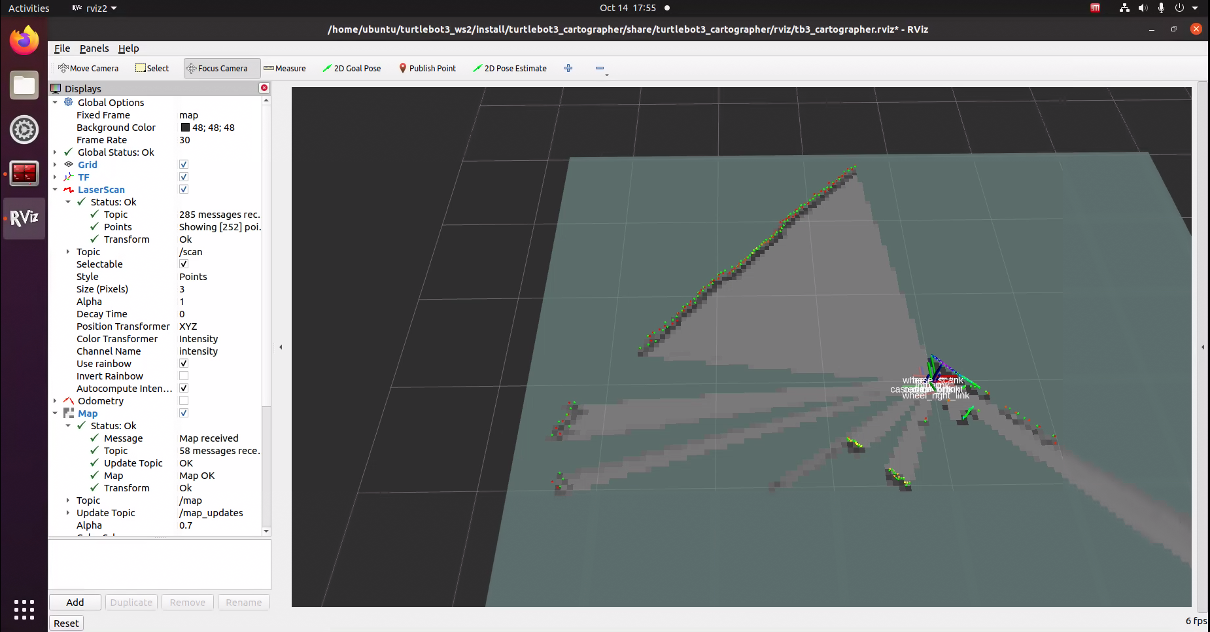The image size is (1210, 632).
Task: Collapse the LaserScan display tree
Action: point(56,190)
